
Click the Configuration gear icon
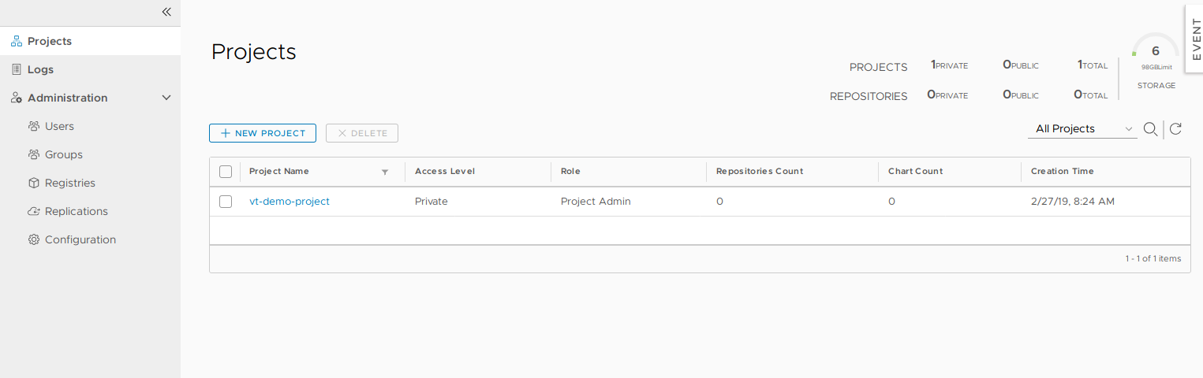[34, 239]
